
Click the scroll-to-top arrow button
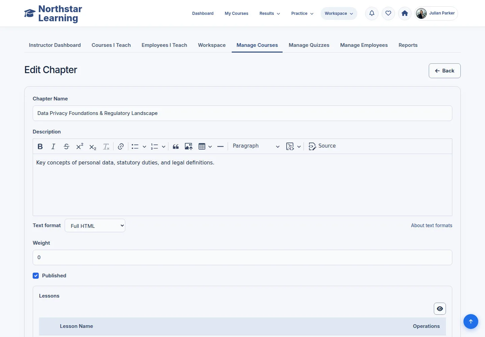coord(471,321)
